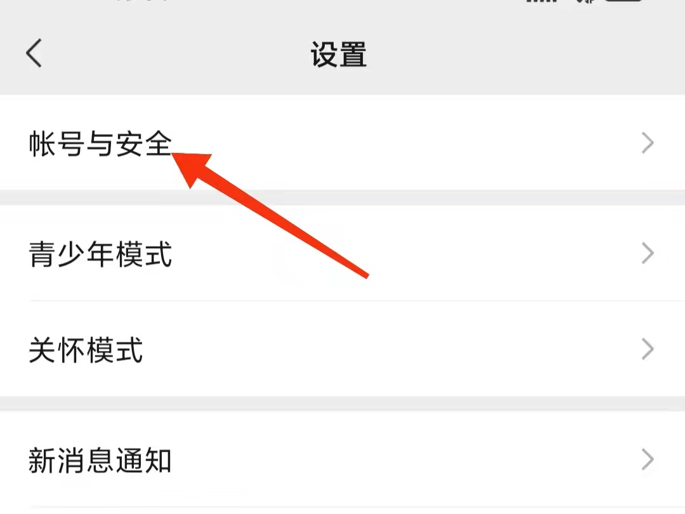685x514 pixels.
Task: Open 关怀模式 option
Action: 342,349
